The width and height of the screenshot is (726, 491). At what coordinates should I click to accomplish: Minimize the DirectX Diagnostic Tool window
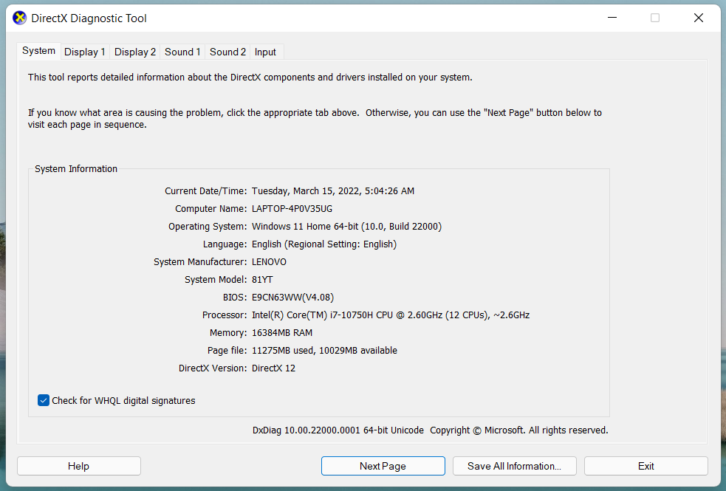click(x=611, y=18)
